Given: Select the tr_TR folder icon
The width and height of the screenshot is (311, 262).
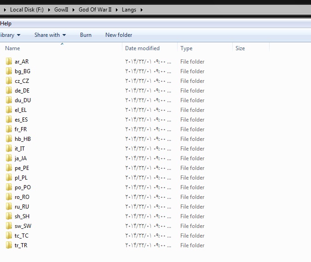Looking at the screenshot, I should [9, 245].
